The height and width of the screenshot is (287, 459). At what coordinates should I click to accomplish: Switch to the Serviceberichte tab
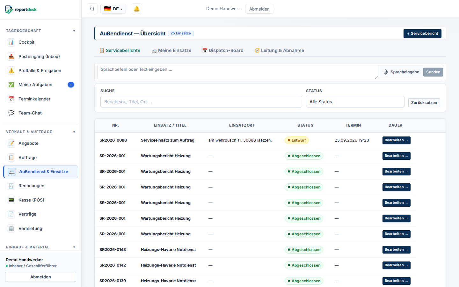tap(120, 50)
